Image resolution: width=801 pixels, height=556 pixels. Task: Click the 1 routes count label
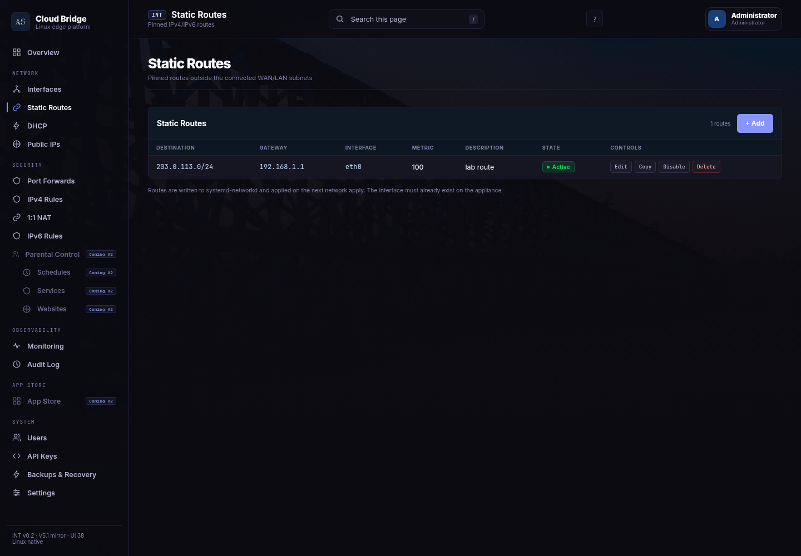720,123
